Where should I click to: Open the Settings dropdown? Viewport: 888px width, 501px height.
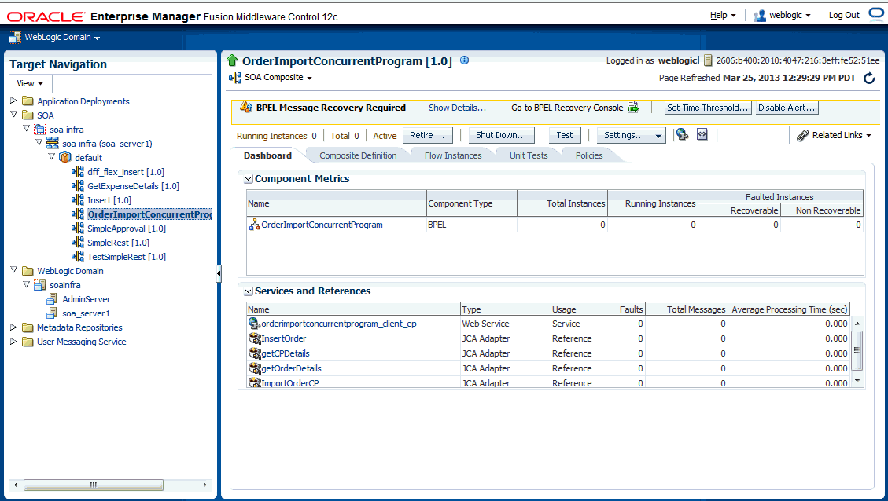[632, 135]
